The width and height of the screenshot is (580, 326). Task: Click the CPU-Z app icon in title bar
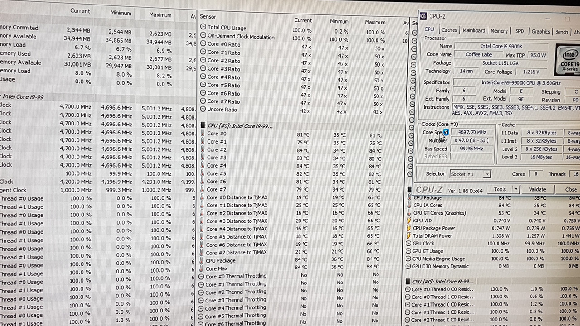coord(423,16)
